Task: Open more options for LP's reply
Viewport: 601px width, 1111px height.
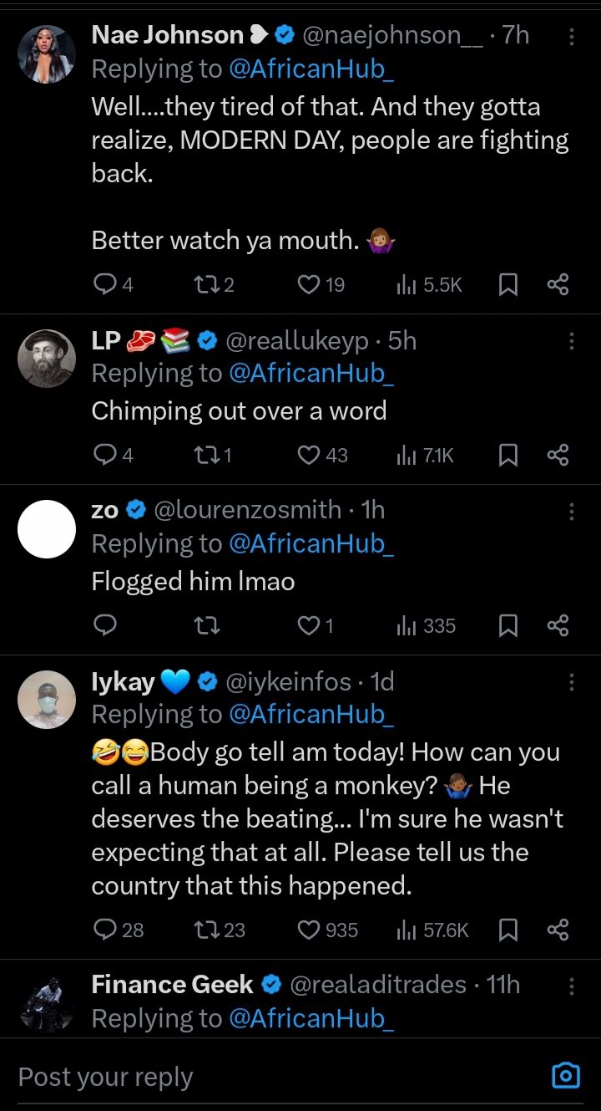Action: [571, 341]
